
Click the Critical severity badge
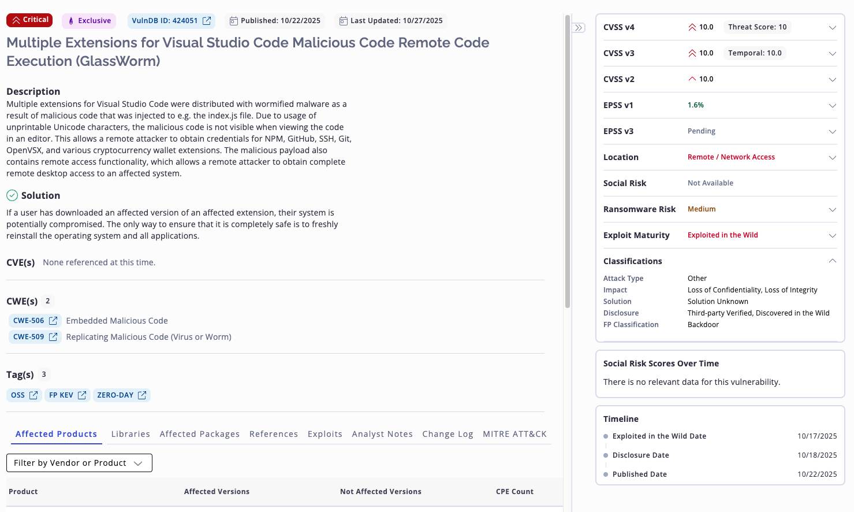pyautogui.click(x=29, y=20)
